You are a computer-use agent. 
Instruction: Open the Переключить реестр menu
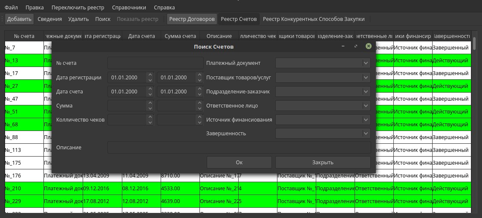tap(78, 7)
